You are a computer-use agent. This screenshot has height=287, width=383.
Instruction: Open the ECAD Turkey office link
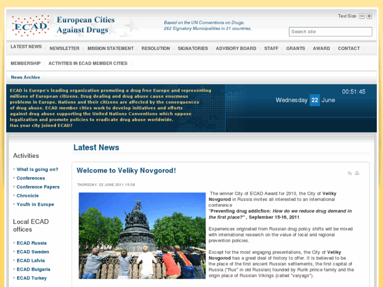32,278
